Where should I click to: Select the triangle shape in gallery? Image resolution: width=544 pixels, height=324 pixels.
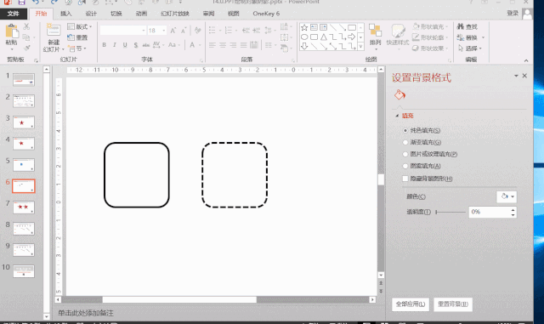click(323, 37)
